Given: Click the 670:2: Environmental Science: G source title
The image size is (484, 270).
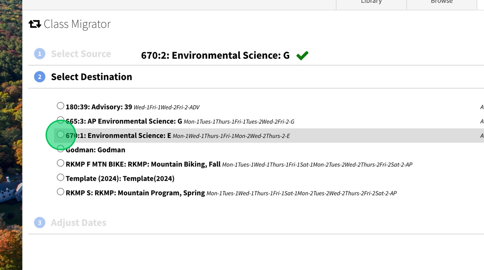Looking at the screenshot, I should coord(215,56).
